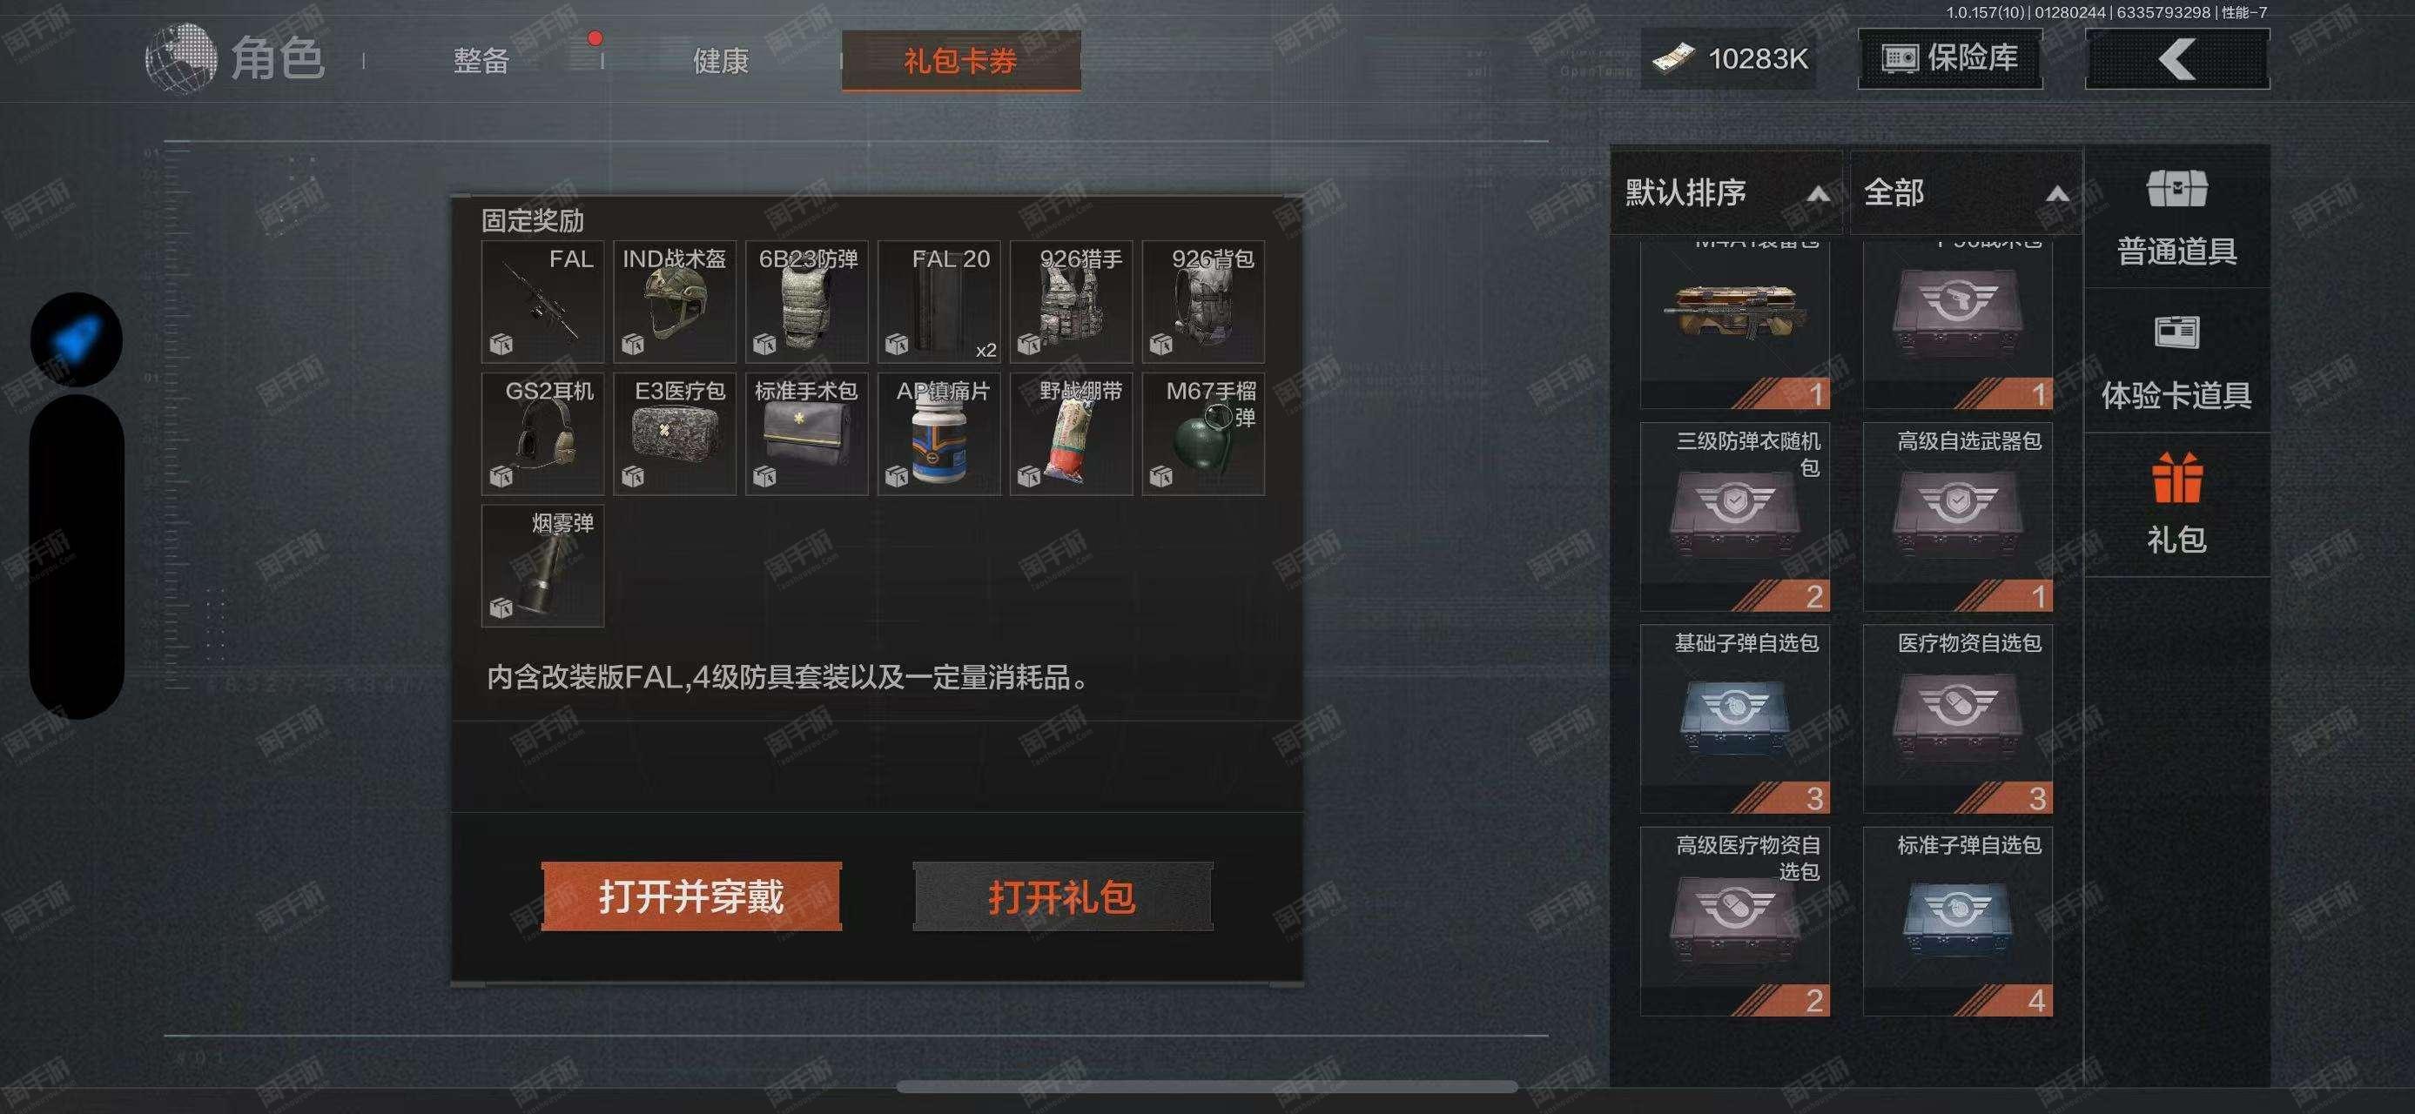Open the 保险库 vault

(x=1950, y=59)
